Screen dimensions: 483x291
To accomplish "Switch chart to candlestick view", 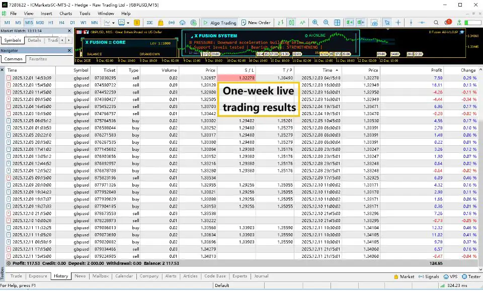I will 291,23.
